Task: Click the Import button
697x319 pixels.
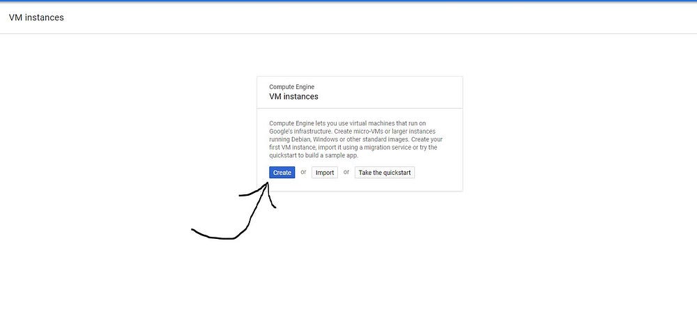Action: tap(325, 172)
